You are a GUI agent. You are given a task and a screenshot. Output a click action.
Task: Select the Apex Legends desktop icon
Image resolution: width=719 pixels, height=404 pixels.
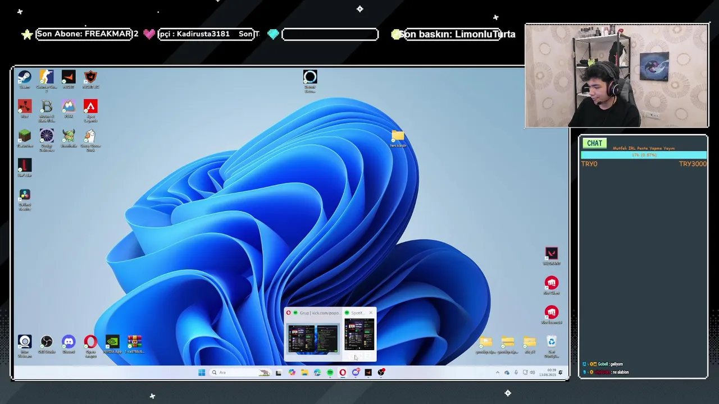tap(90, 111)
